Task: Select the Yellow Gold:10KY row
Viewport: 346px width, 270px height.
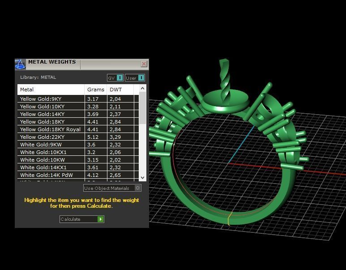Action: pyautogui.click(x=78, y=107)
